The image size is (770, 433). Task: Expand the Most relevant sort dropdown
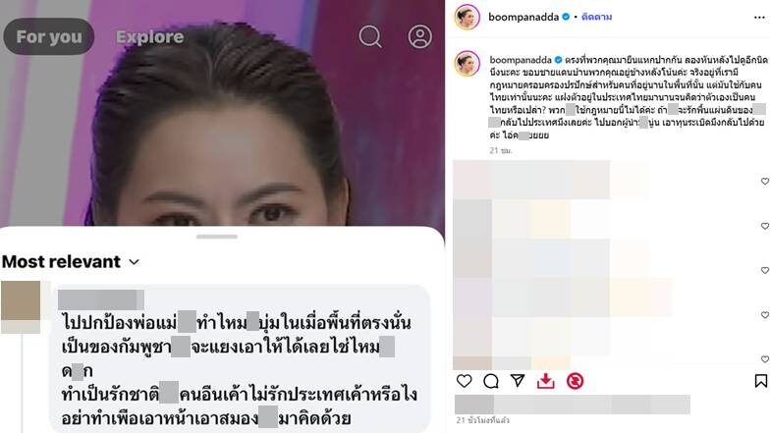[x=71, y=261]
